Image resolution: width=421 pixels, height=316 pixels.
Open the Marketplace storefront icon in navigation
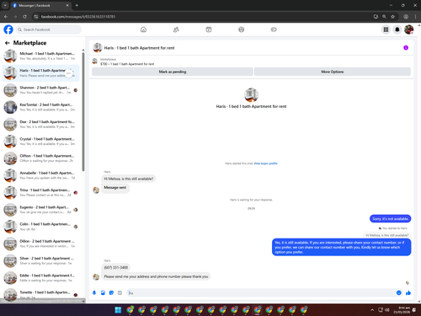pos(241,29)
